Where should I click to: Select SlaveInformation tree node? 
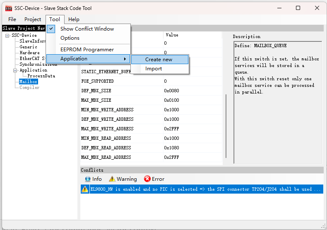tap(33, 41)
